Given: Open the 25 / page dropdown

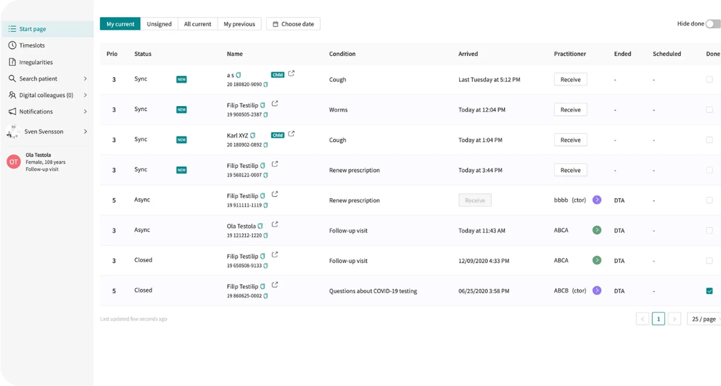Looking at the screenshot, I should click(704, 319).
